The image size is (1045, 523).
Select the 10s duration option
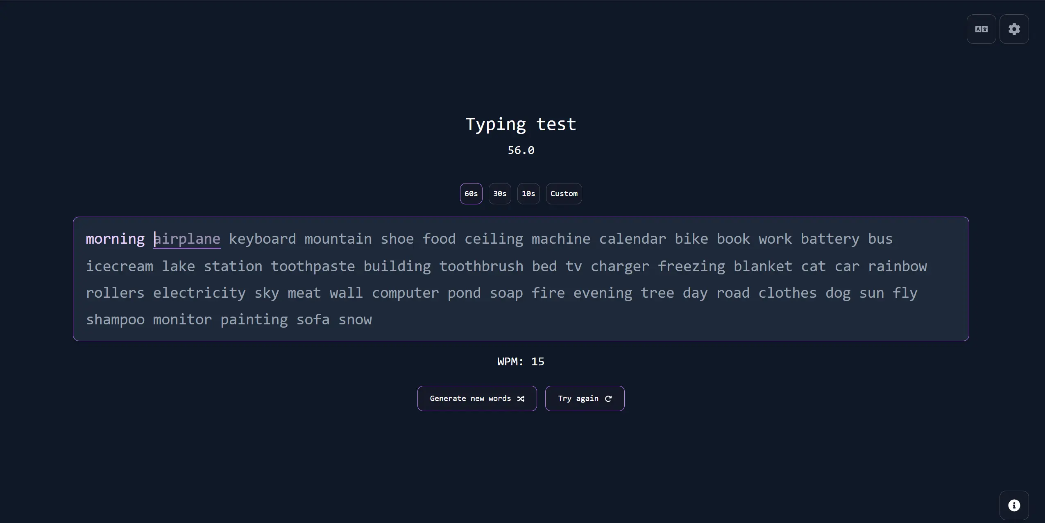point(528,194)
